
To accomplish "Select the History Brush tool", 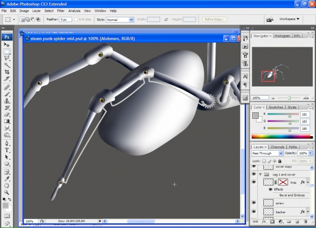I will click(x=7, y=108).
